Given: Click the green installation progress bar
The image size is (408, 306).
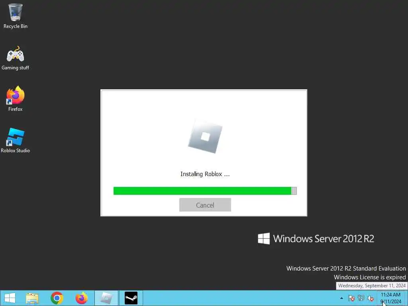Looking at the screenshot, I should [205, 191].
